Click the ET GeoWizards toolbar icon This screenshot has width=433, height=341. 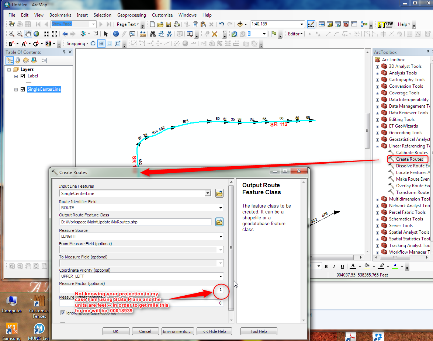pyautogui.click(x=385, y=25)
